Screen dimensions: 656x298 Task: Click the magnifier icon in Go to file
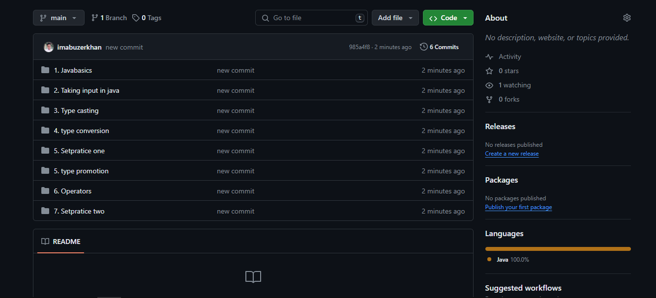point(266,18)
